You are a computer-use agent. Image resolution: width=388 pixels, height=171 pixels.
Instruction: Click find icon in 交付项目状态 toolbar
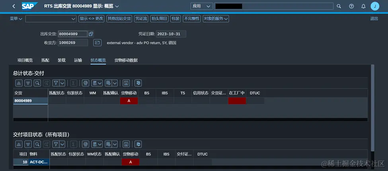[37, 144]
